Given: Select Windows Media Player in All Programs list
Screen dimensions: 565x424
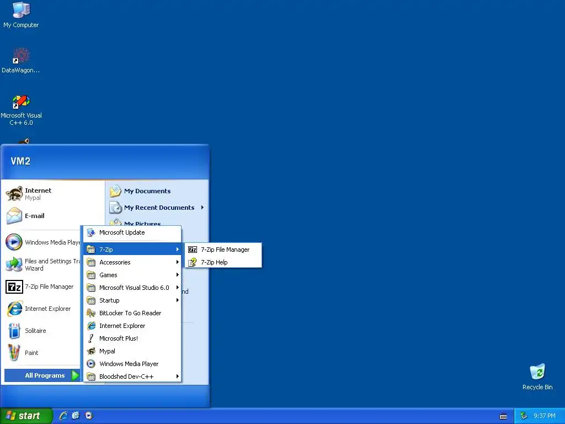Looking at the screenshot, I should point(132,364).
